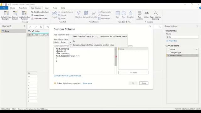The image size is (201, 113).
Task: Select the Added Custom step
Action: click(x=182, y=55)
